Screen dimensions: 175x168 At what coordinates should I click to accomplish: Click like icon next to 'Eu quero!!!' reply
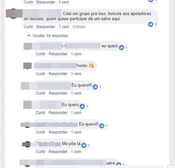[95, 87]
